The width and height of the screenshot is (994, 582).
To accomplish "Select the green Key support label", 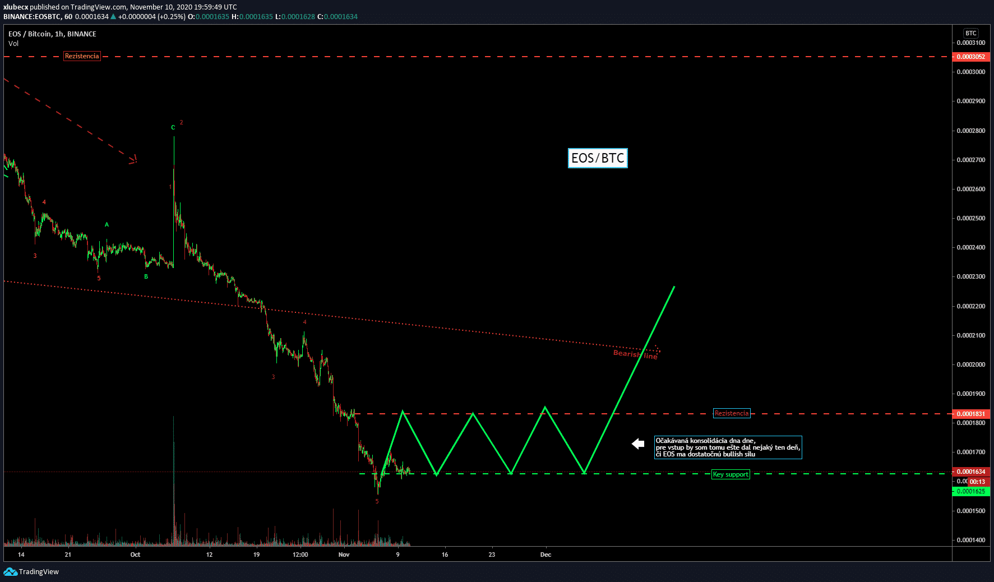I will click(x=730, y=474).
